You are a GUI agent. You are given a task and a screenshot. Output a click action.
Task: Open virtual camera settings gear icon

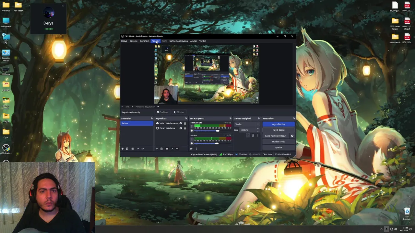click(x=292, y=136)
